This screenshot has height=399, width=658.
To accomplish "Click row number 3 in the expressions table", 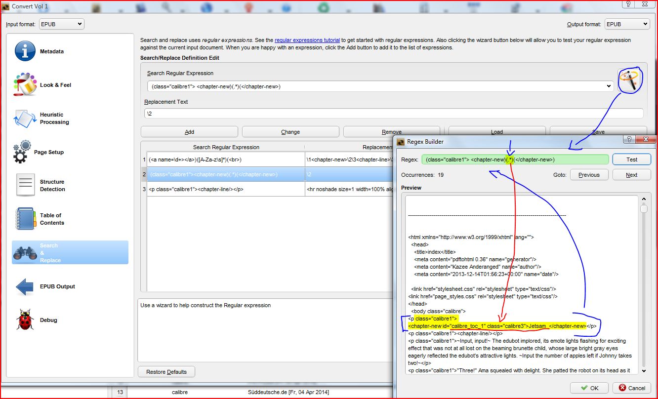I will [x=144, y=189].
